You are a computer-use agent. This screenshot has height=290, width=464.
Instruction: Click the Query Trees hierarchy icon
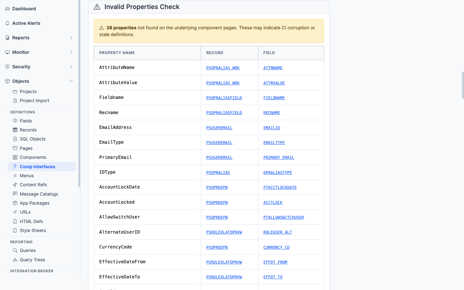pyautogui.click(x=15, y=260)
